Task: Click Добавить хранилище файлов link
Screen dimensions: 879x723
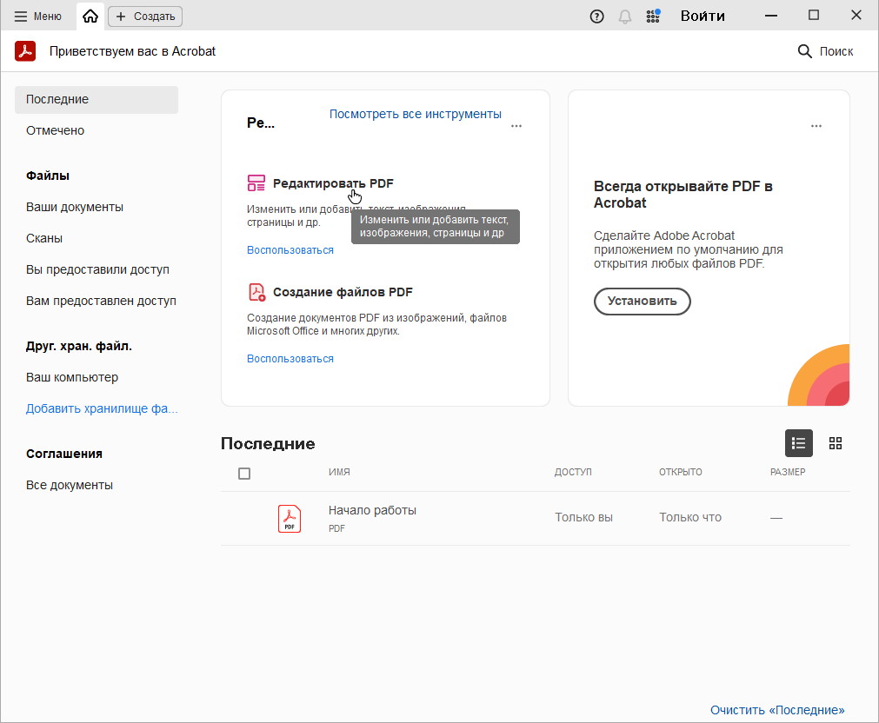Action: [102, 408]
